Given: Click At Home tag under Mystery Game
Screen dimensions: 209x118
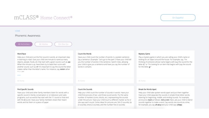Looking at the screenshot, I should tap(142, 81).
